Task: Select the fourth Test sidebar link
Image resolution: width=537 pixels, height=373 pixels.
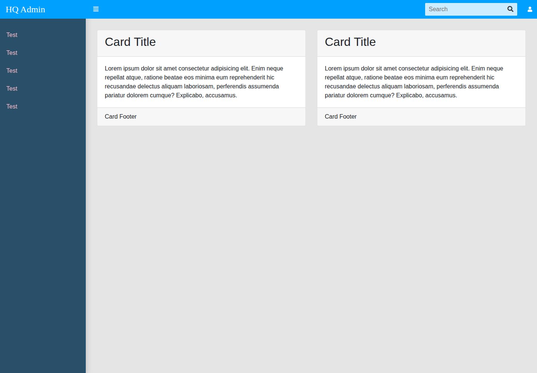Action: click(x=12, y=88)
